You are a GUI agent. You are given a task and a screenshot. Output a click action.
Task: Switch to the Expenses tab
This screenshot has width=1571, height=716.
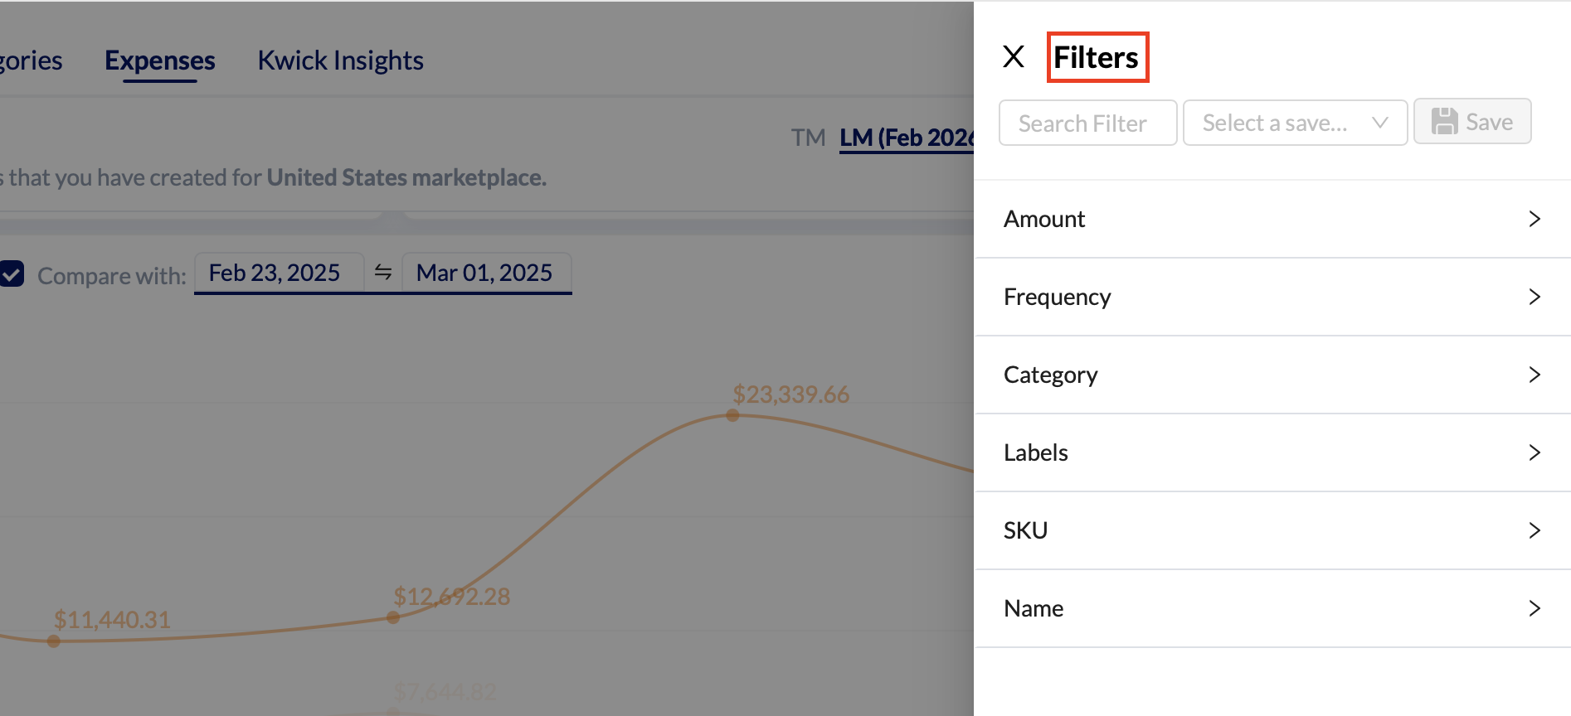[159, 60]
